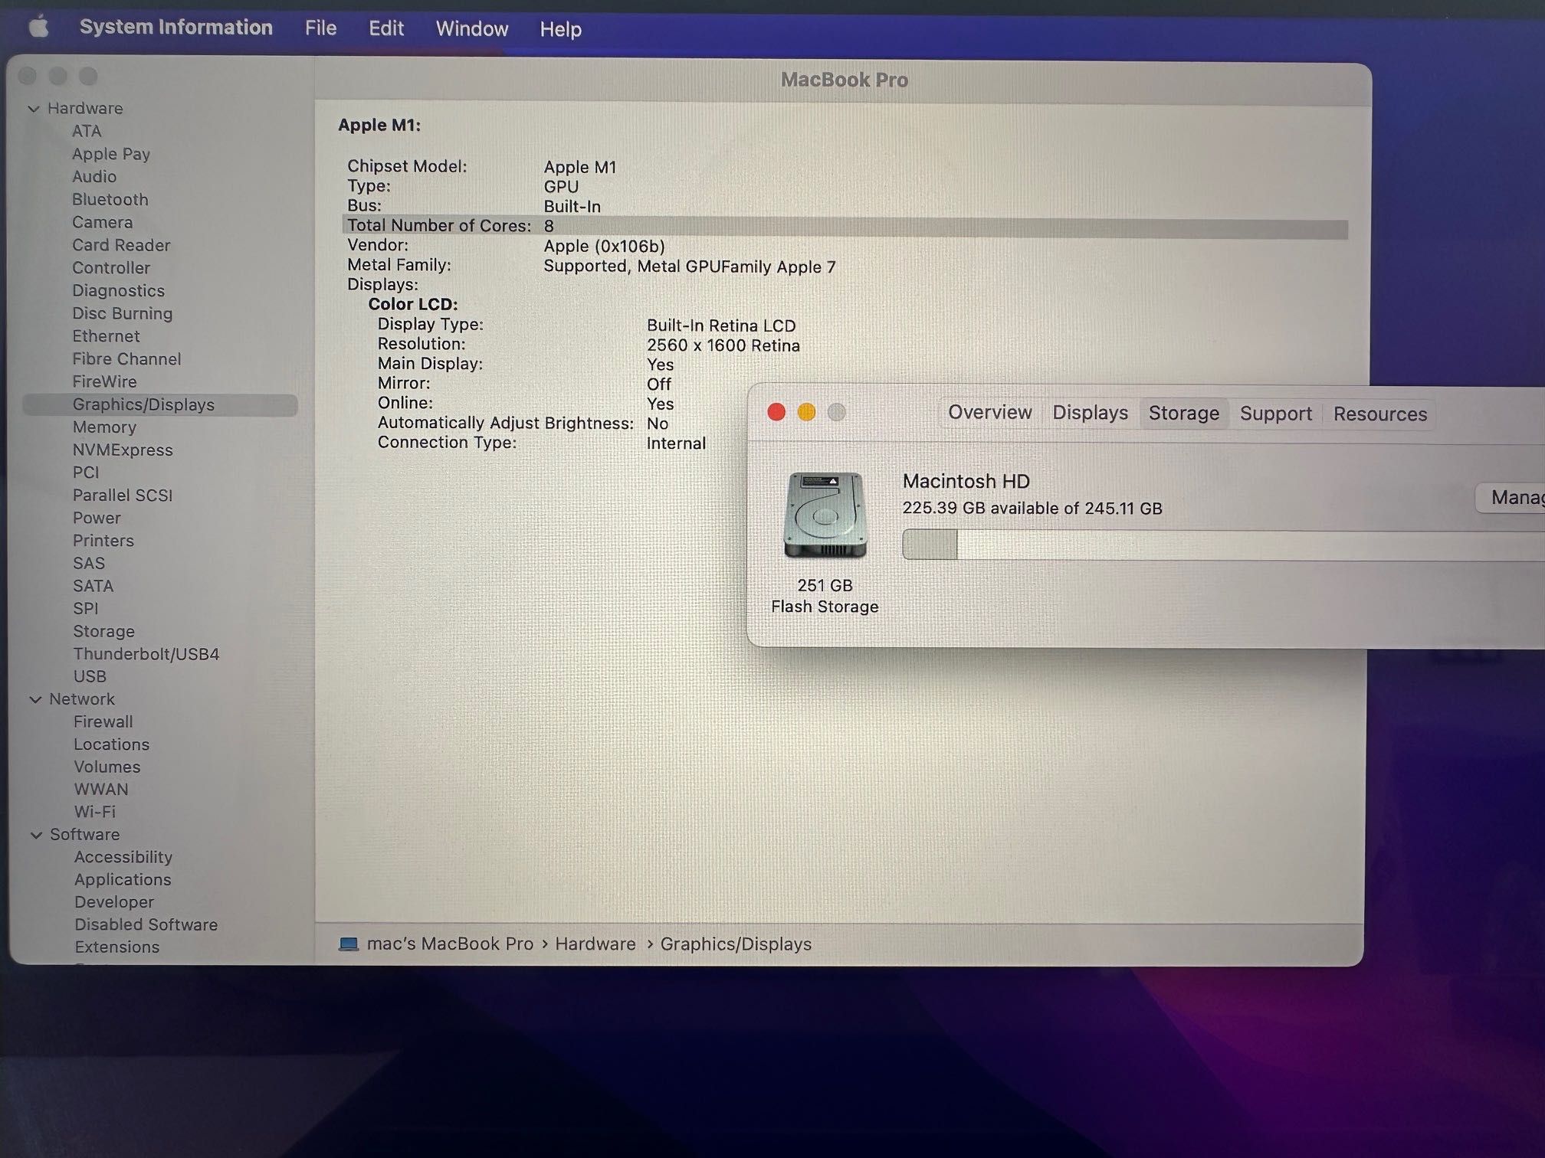Select SPI in the sidebar
This screenshot has width=1545, height=1158.
tap(85, 609)
